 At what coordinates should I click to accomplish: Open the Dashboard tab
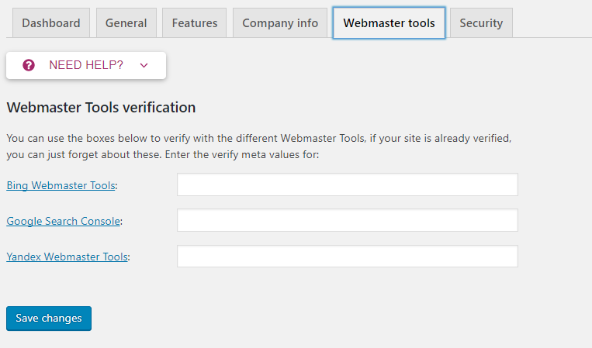point(51,23)
